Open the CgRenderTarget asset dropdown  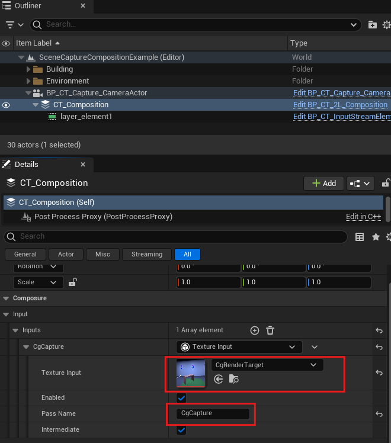coord(267,365)
